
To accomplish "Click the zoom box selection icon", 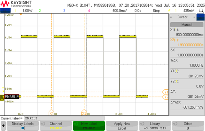I will (x=201, y=11).
